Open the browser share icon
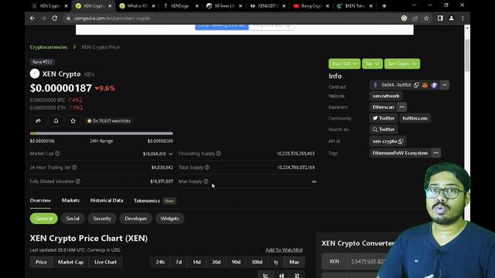The image size is (495, 278). 415,19
